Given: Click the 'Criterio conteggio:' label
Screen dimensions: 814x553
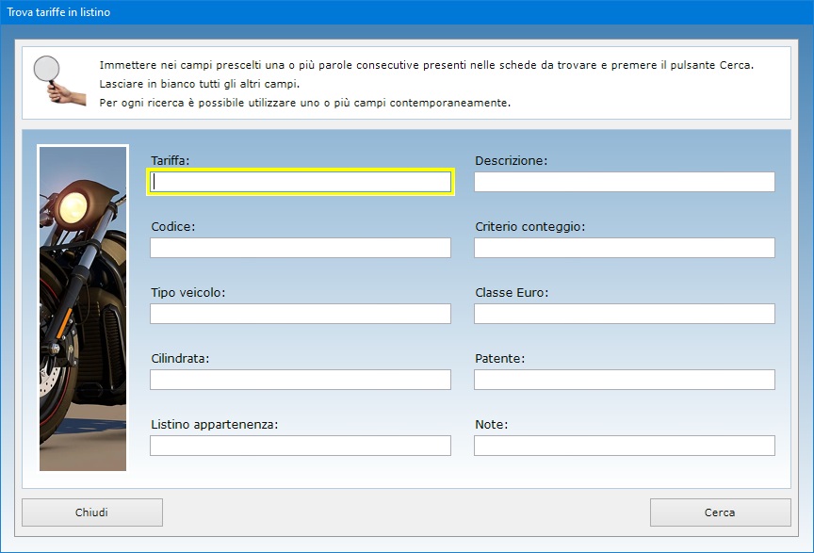Looking at the screenshot, I should 530,227.
